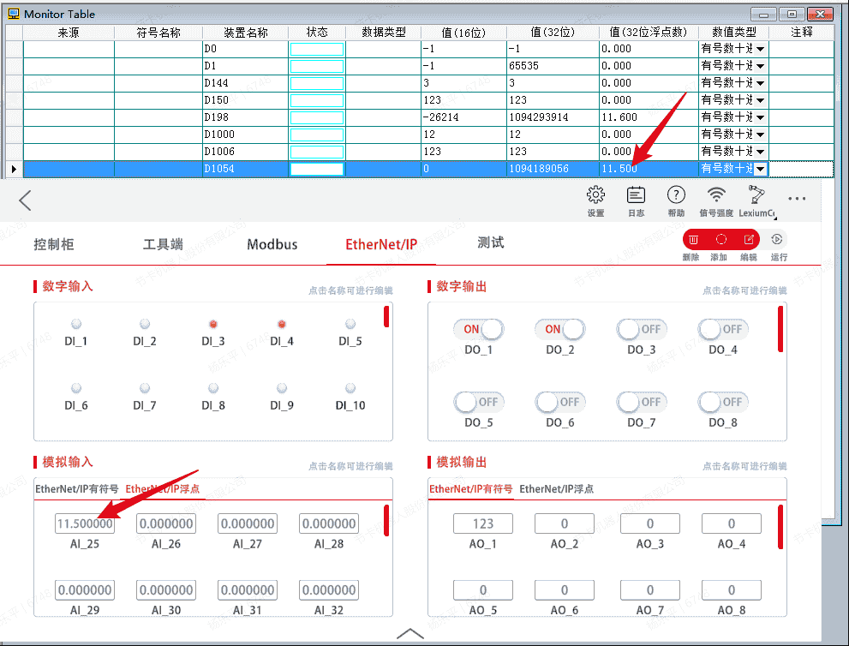This screenshot has width=849, height=646.
Task: Turn off the DO_1 output switch
Action: tap(478, 330)
